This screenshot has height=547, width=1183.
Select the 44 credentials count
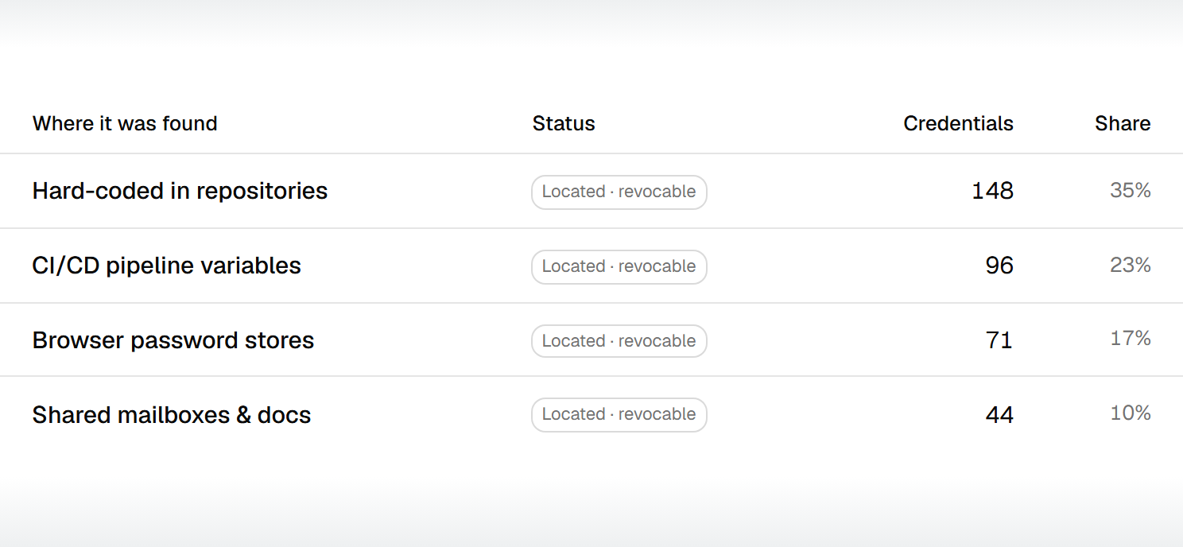(999, 415)
